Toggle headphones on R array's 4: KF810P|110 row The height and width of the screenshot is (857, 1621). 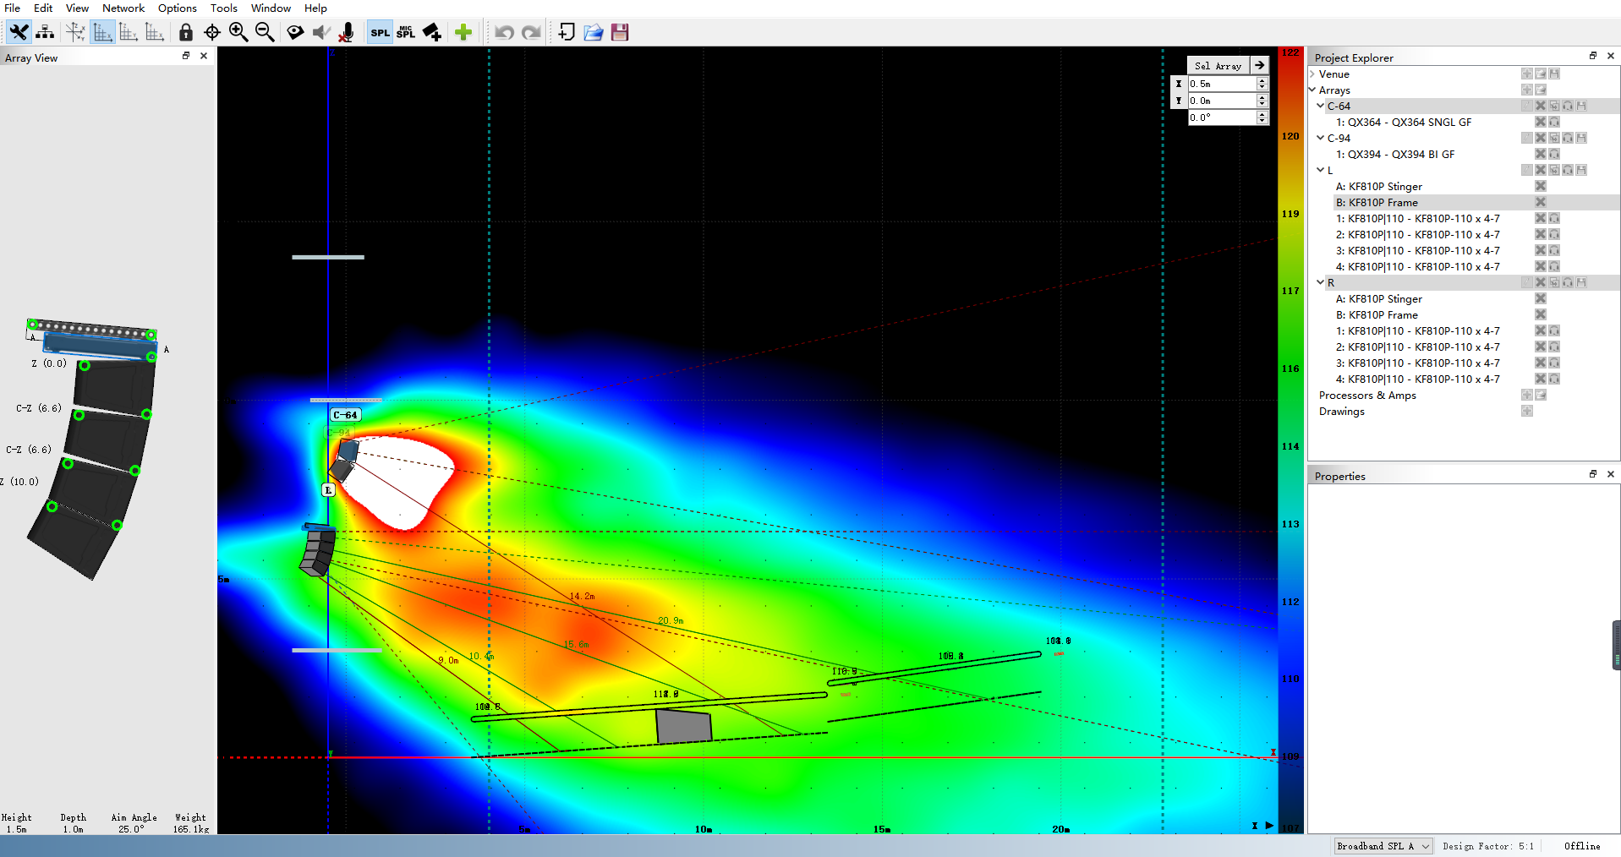(1554, 379)
